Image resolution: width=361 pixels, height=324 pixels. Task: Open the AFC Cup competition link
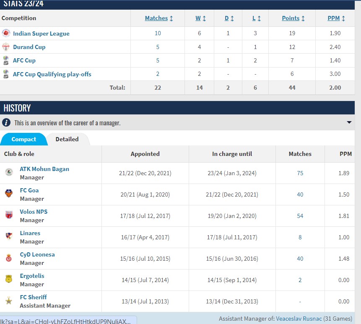point(24,60)
